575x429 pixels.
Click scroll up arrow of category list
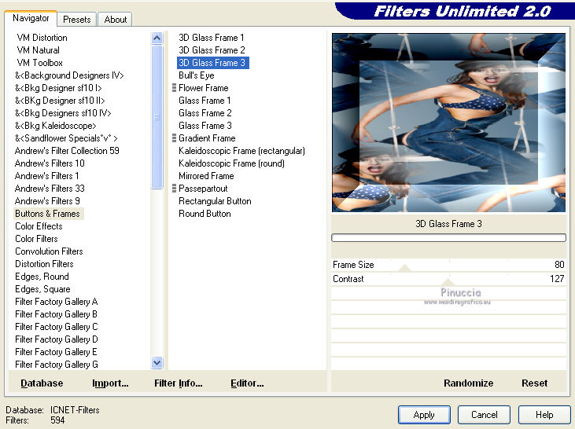[157, 38]
